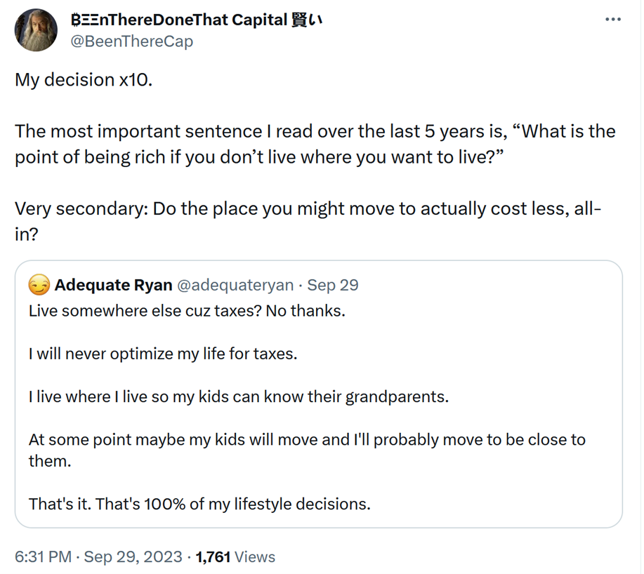Visit the @BeenThereCap handle profile
This screenshot has width=644, height=574.
131,41
